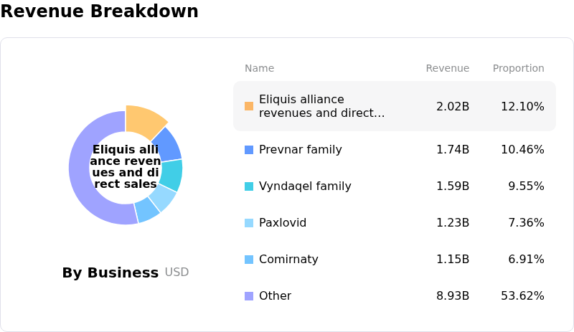The width and height of the screenshot is (574, 332).
Task: Pick the Comirnaty row label
Action: (x=288, y=260)
